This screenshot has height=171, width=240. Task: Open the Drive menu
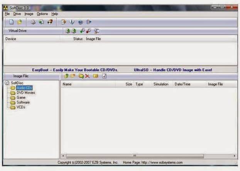pos(17,14)
